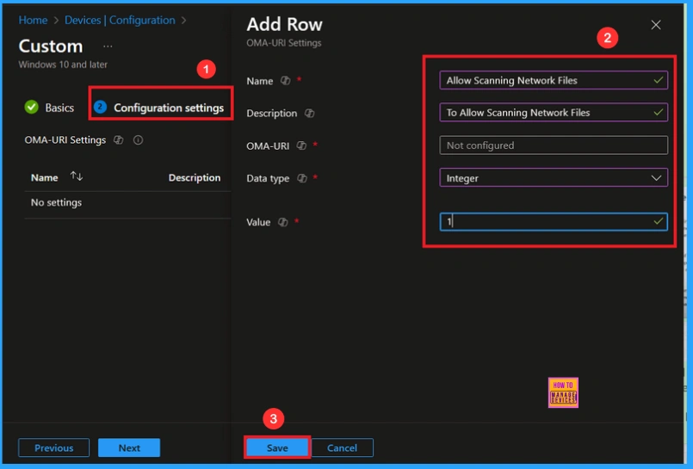This screenshot has height=469, width=693.
Task: Click the Save button
Action: pos(277,447)
